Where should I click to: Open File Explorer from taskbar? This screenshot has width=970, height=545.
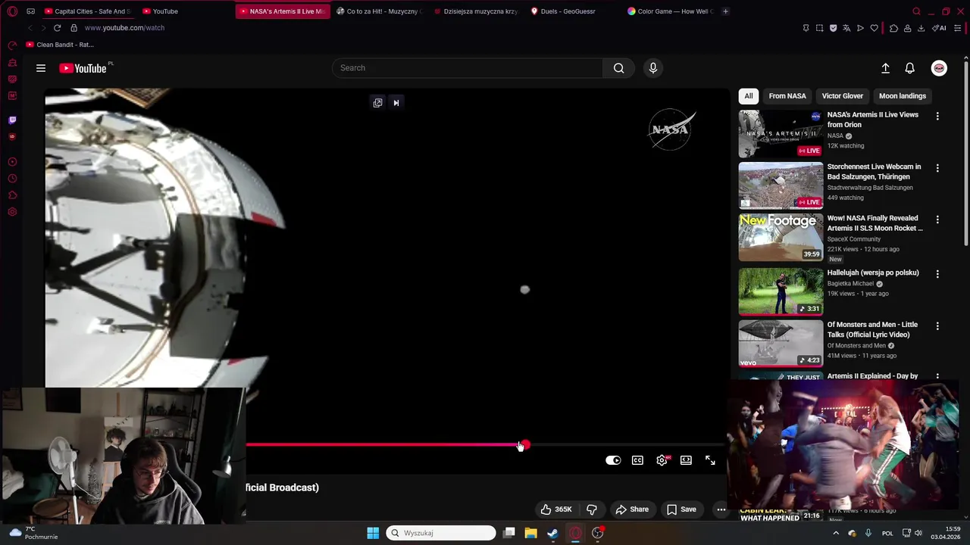click(x=530, y=533)
